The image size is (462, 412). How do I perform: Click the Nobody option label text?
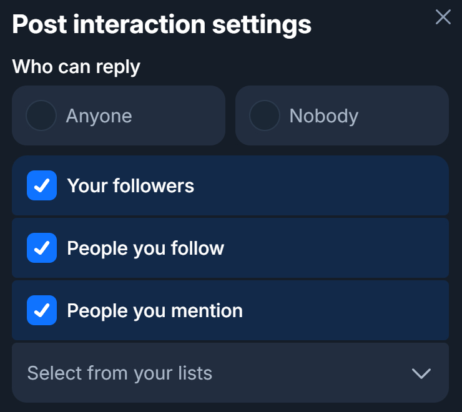click(x=323, y=116)
